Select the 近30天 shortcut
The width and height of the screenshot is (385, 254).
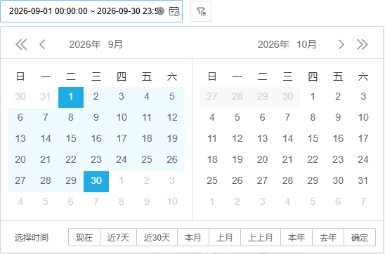157,237
